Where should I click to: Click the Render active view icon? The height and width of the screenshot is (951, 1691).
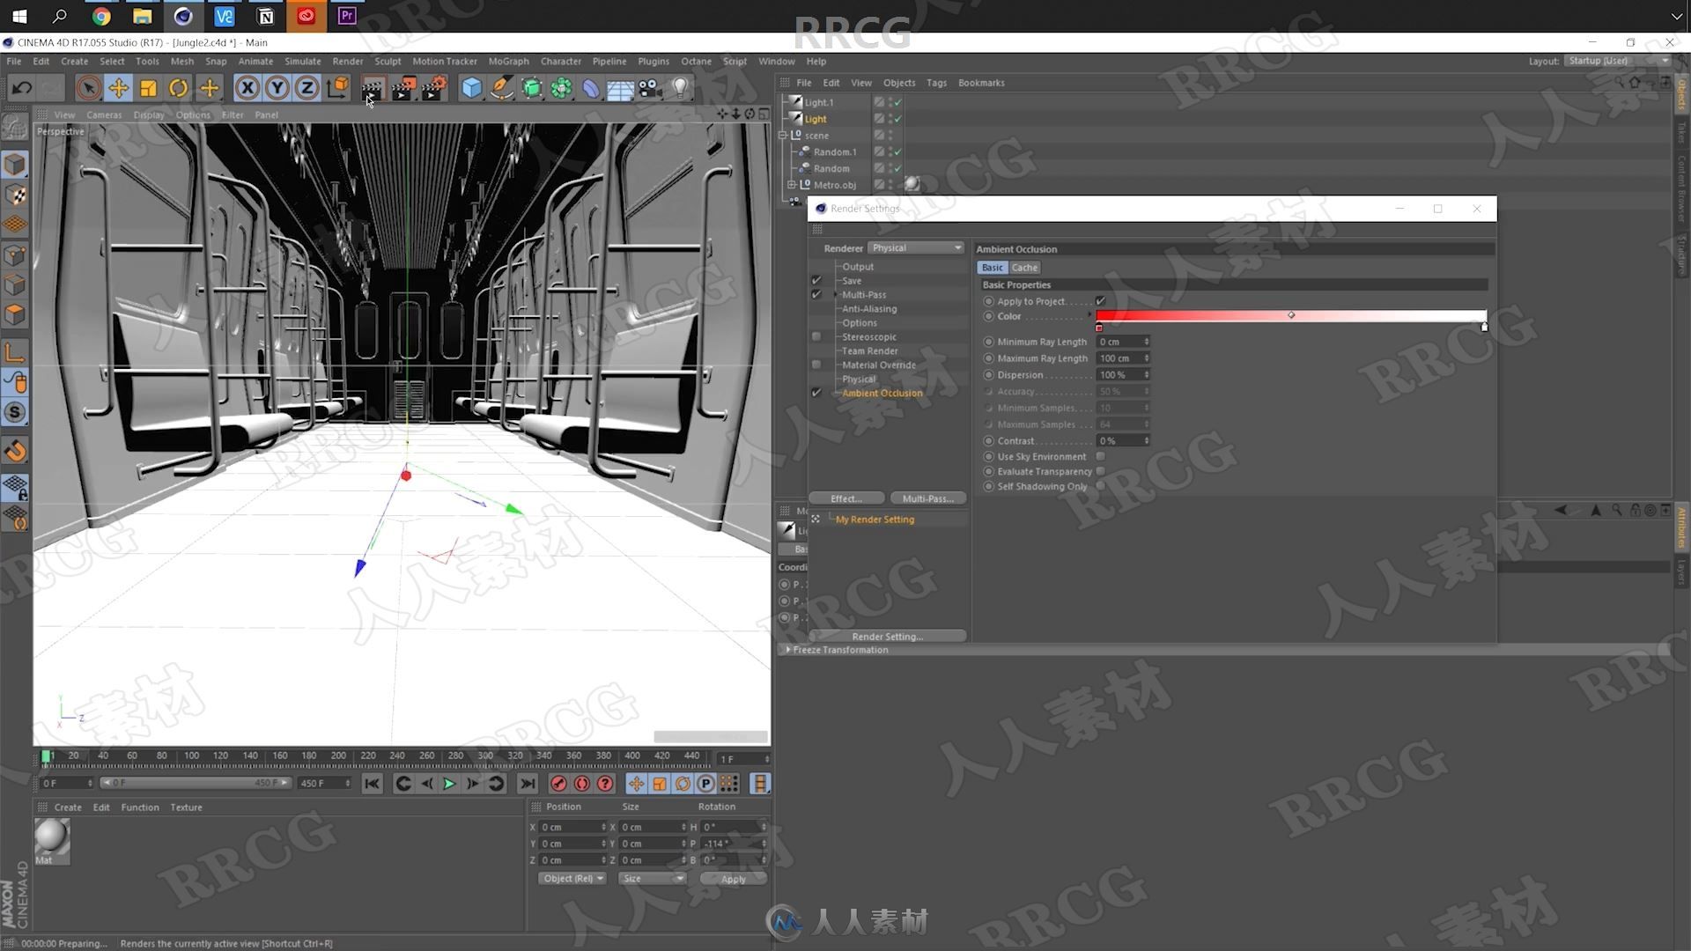(x=372, y=86)
